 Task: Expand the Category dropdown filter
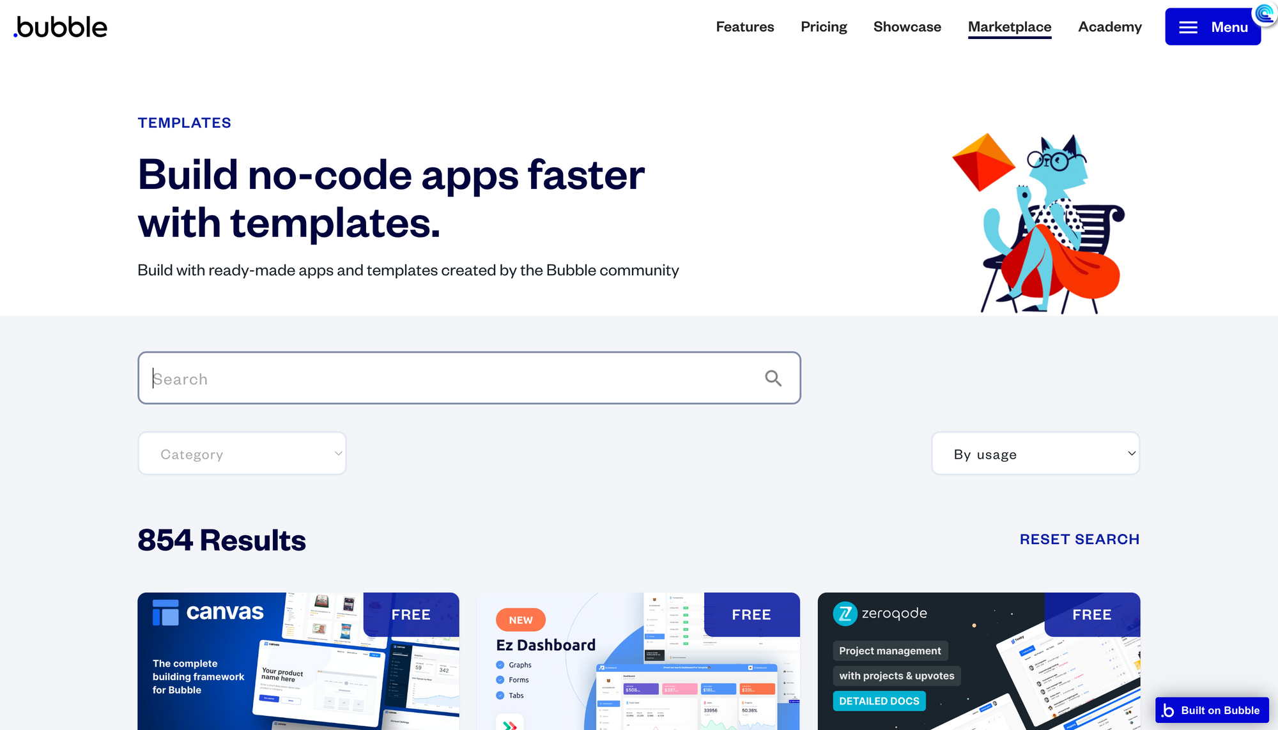242,453
